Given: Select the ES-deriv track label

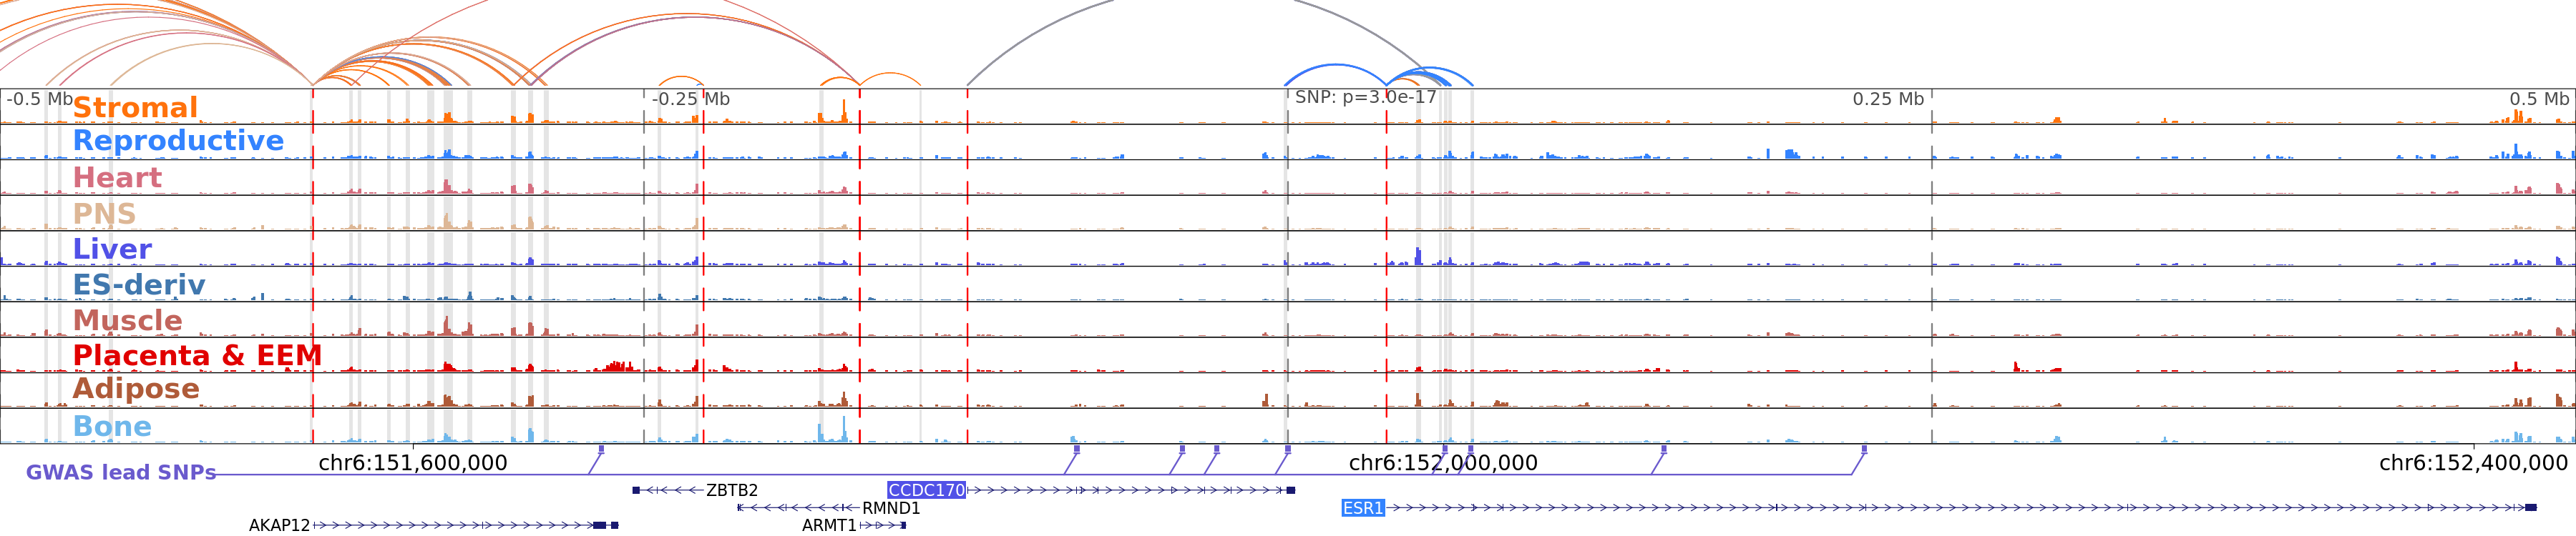Looking at the screenshot, I should click(x=139, y=285).
